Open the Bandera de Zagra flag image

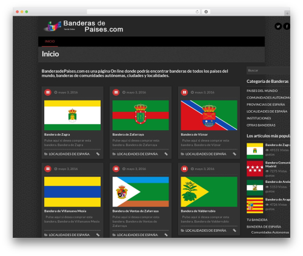click(72, 115)
